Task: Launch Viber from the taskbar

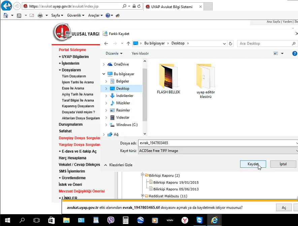Action: (110, 220)
